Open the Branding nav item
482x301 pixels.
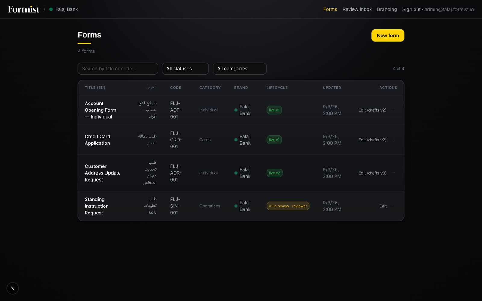point(387,9)
